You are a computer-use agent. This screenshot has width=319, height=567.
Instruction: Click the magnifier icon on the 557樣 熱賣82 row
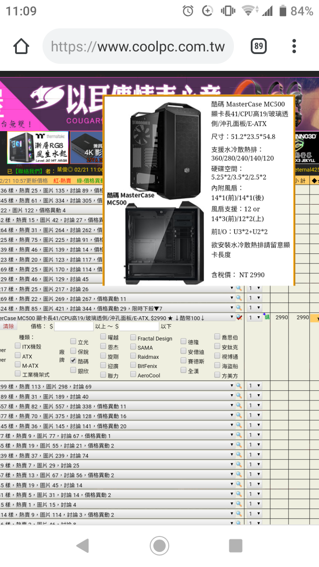[x=239, y=406]
